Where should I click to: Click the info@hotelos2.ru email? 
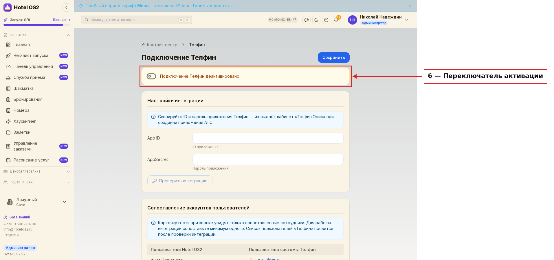click(x=18, y=229)
